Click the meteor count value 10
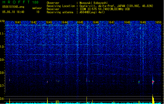 tap(38, 12)
